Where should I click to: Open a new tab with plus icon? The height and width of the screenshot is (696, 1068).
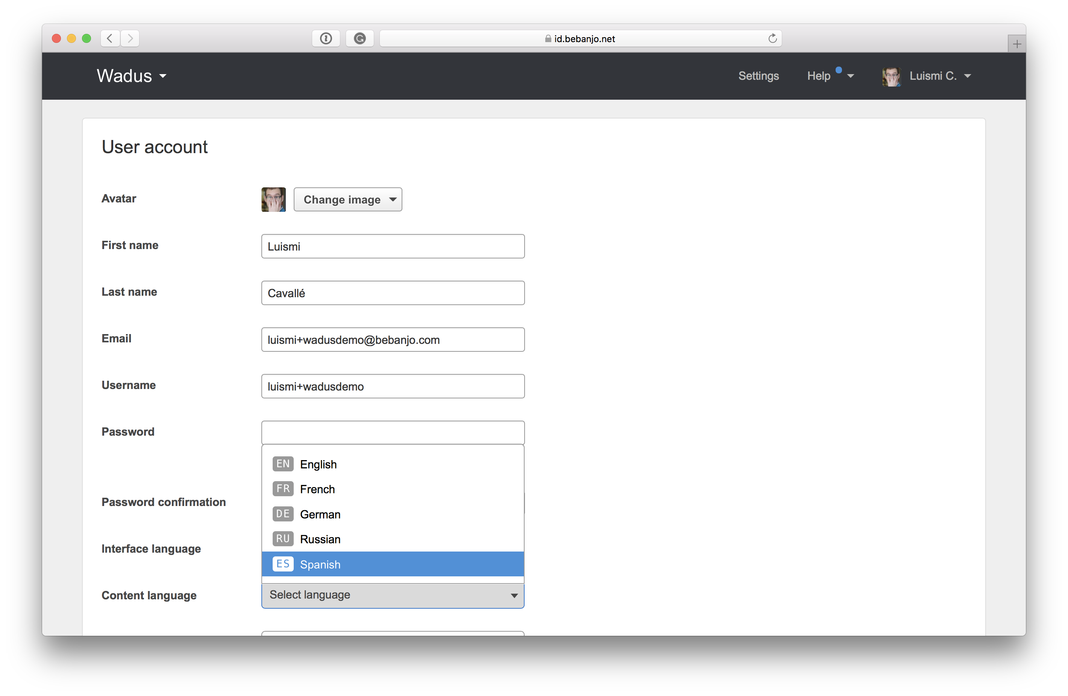1017,44
